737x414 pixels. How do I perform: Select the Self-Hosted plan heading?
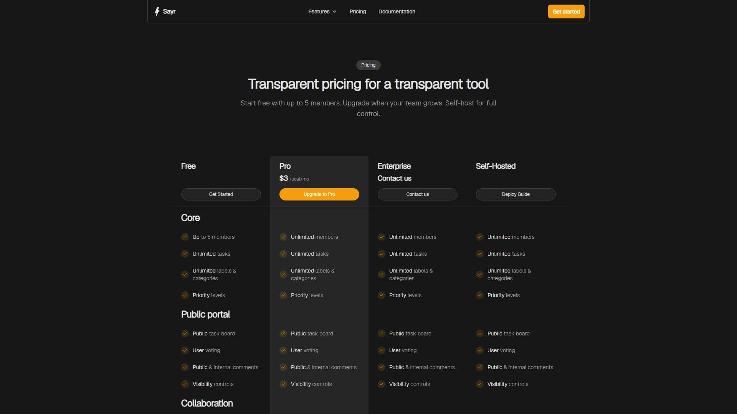click(x=496, y=166)
